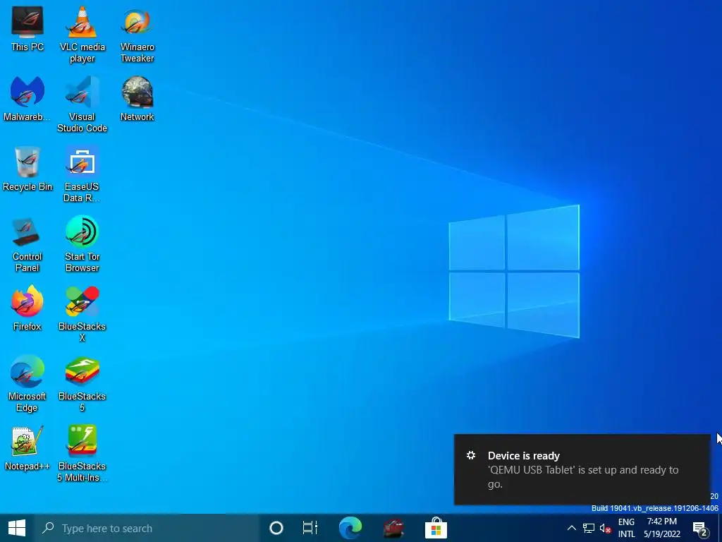The width and height of the screenshot is (722, 542).
Task: Open the network status tray icon
Action: point(589,528)
